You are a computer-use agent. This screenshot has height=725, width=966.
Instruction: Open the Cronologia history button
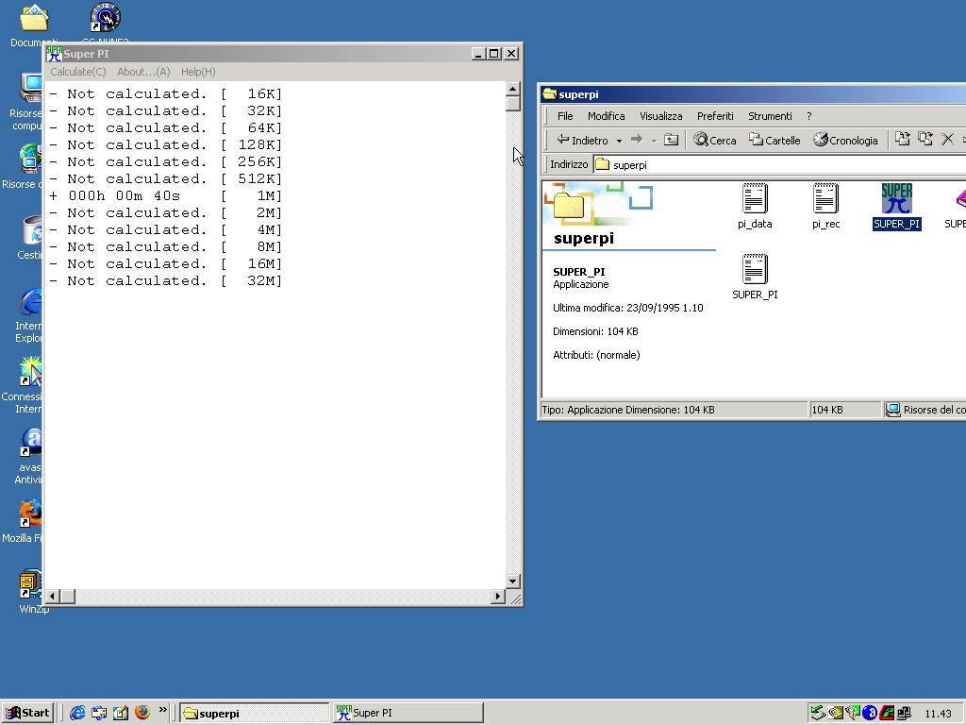point(845,140)
